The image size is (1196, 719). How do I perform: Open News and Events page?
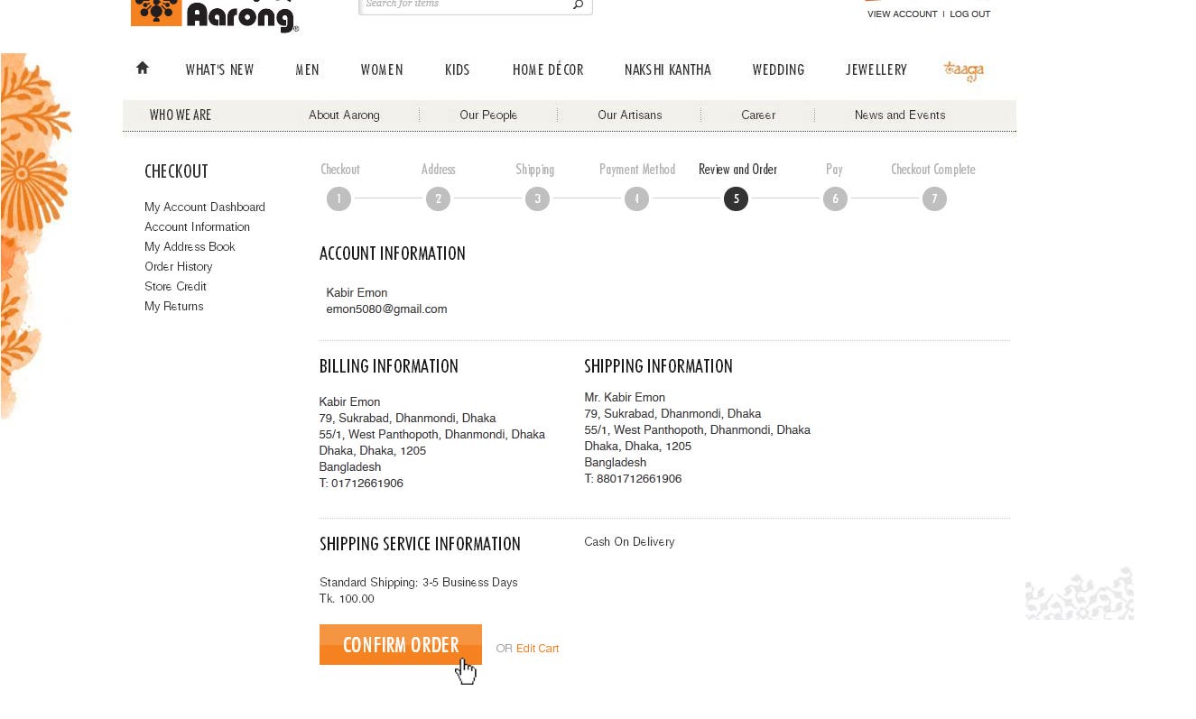pos(900,115)
